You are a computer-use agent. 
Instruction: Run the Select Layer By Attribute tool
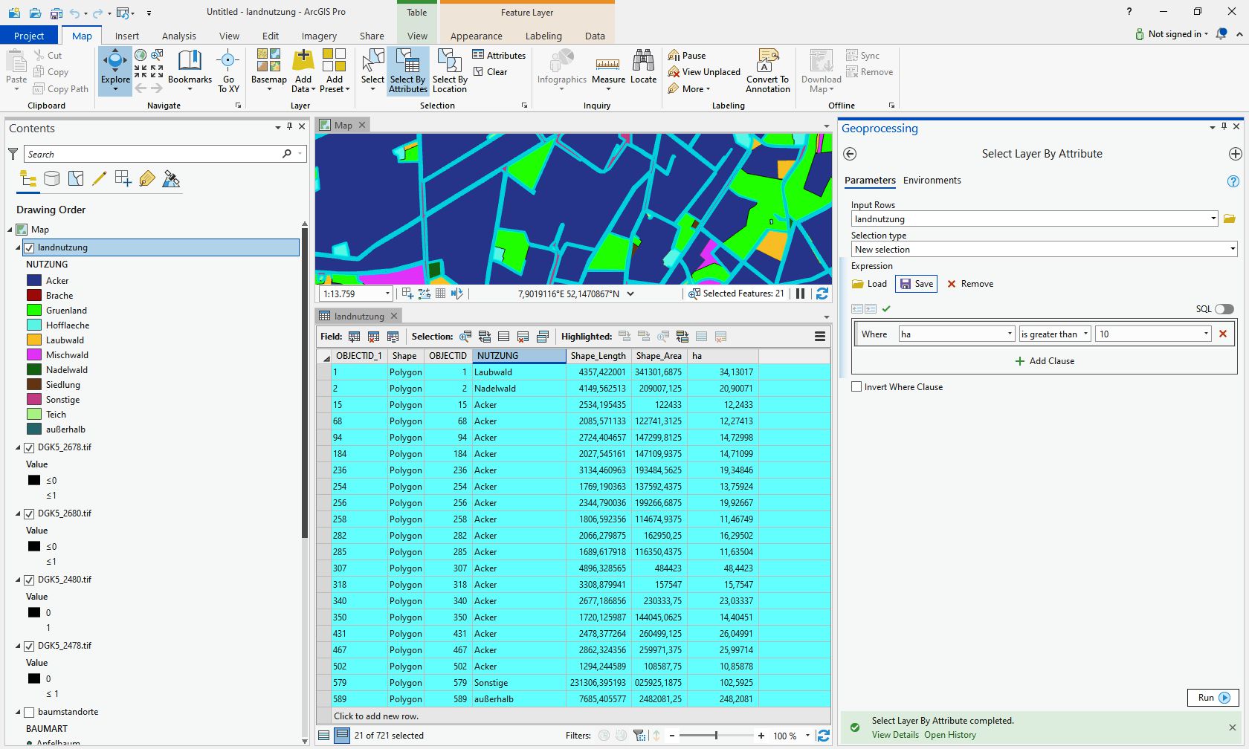click(1213, 698)
